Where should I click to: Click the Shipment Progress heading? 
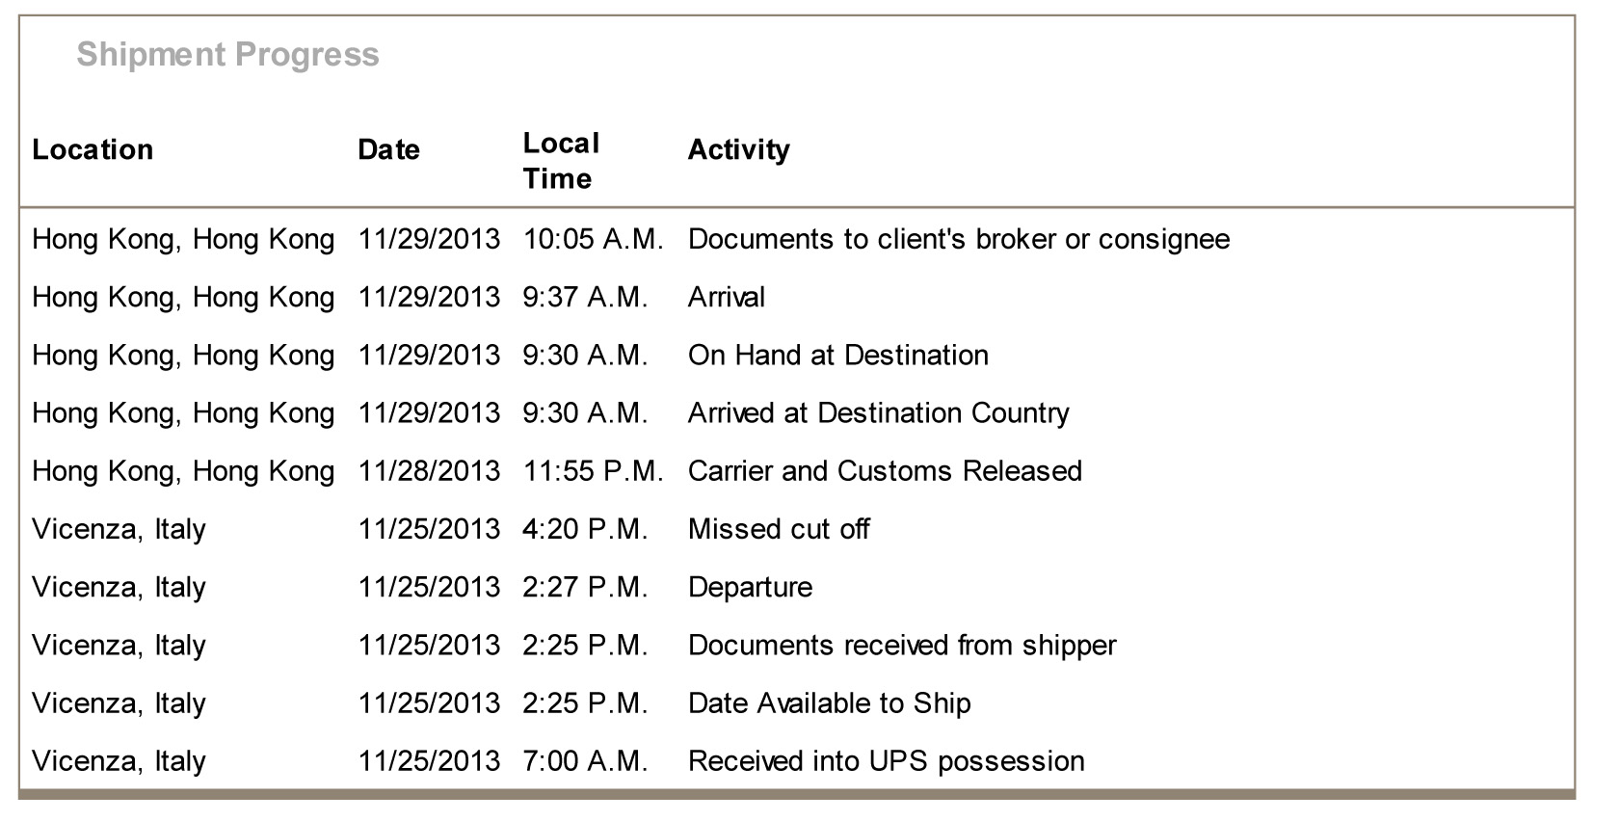(x=227, y=55)
